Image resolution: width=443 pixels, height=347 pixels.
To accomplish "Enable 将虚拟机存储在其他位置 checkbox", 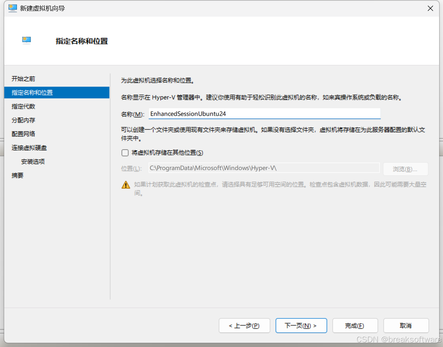I will (x=125, y=153).
